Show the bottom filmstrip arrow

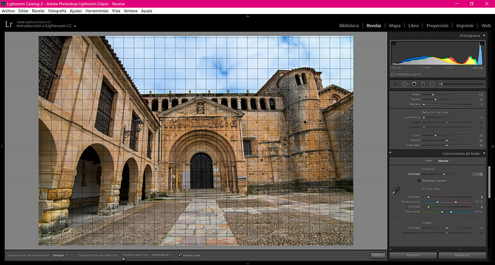(247, 263)
